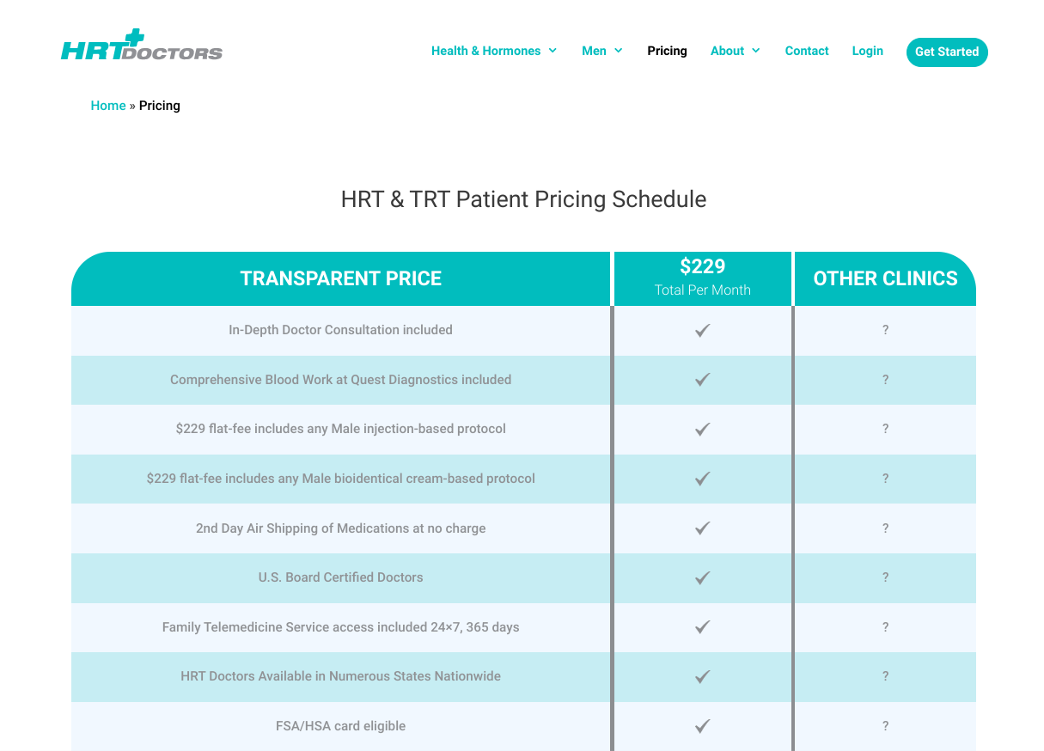Open the Pricing menu item
The width and height of the screenshot is (1044, 751).
tap(667, 51)
